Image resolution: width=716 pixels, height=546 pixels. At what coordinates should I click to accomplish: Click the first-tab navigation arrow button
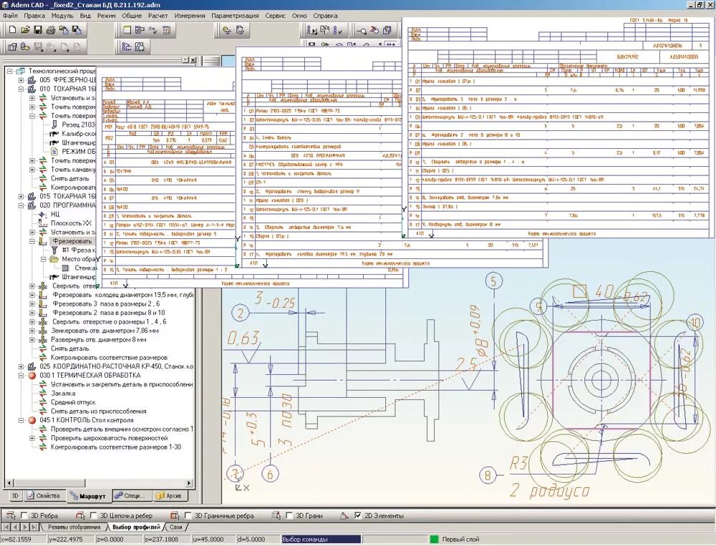coord(6,527)
